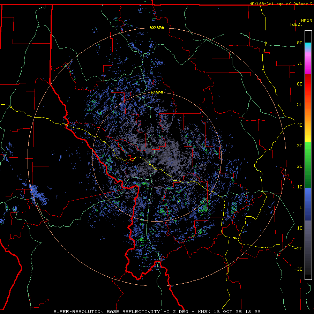The width and height of the screenshot is (314, 314).
Task: Click the 50 NMI range ring label
Action: click(157, 92)
